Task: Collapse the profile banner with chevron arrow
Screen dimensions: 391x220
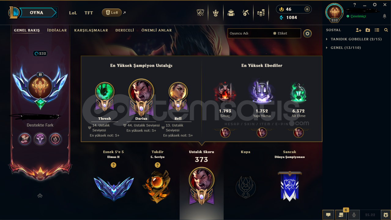Action: (40, 196)
